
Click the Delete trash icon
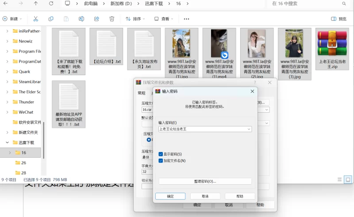click(112, 19)
